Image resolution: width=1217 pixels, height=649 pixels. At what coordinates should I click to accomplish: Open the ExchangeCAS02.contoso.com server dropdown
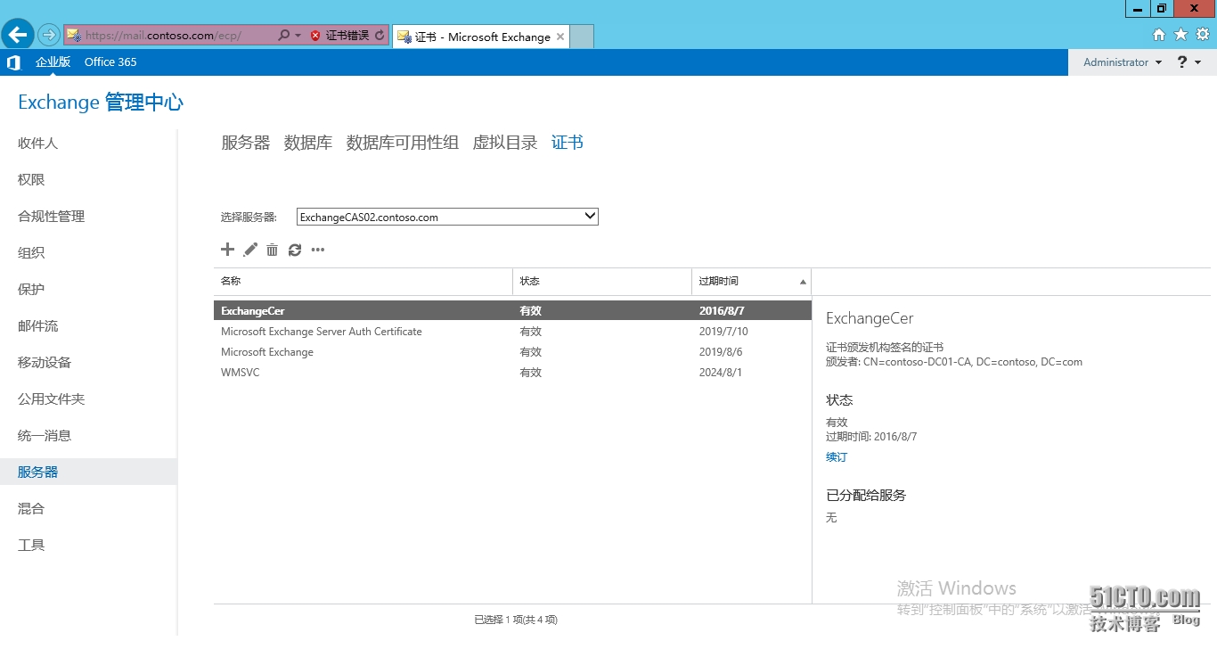pyautogui.click(x=588, y=216)
